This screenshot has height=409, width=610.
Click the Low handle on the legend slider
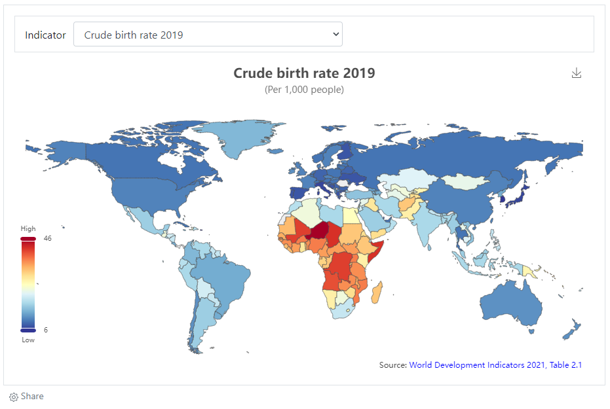tap(28, 330)
